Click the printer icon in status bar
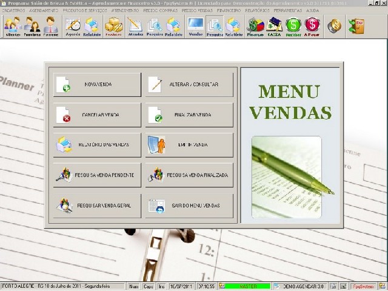The width and height of the screenshot is (388, 291). pos(333,286)
